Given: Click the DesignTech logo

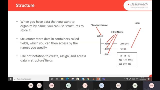Looking at the screenshot, I should click(x=138, y=5).
